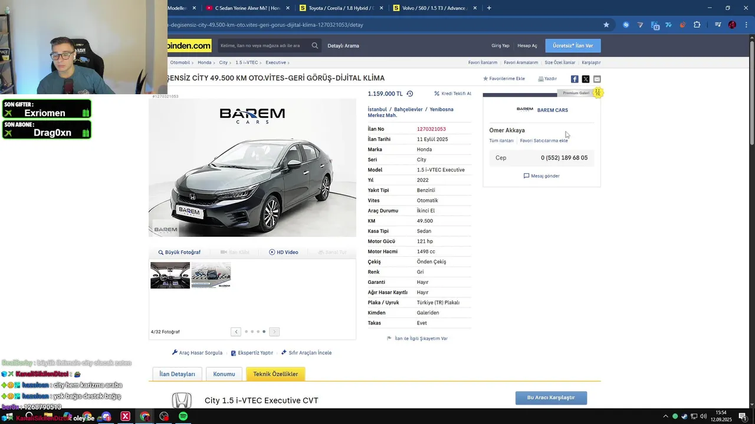Click the 'Bu Aracı Karşılaştır' button
The height and width of the screenshot is (424, 755).
[x=551, y=397]
